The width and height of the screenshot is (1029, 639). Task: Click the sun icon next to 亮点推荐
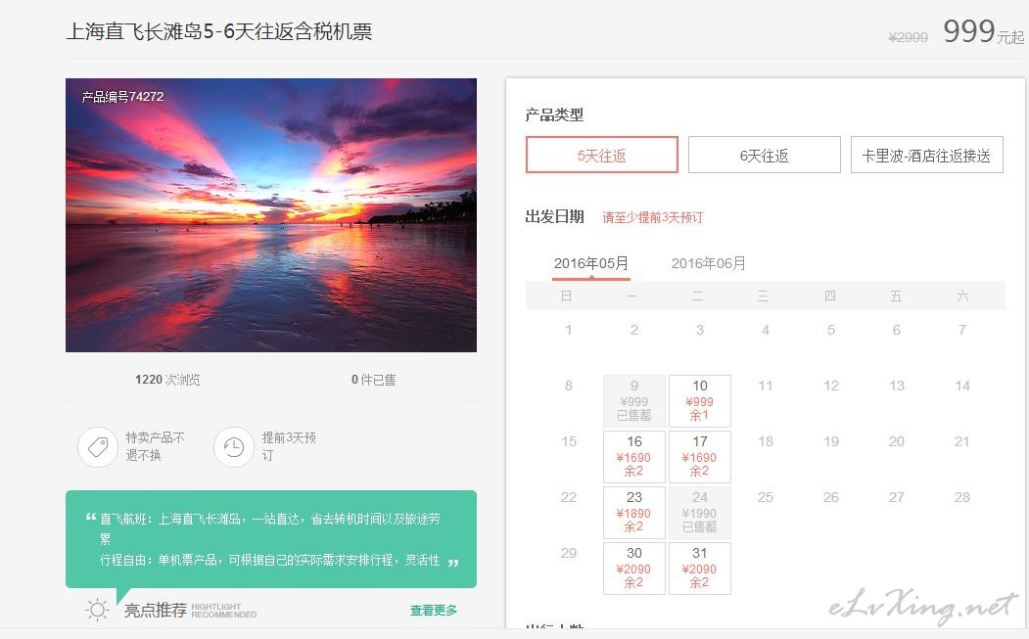(x=97, y=611)
